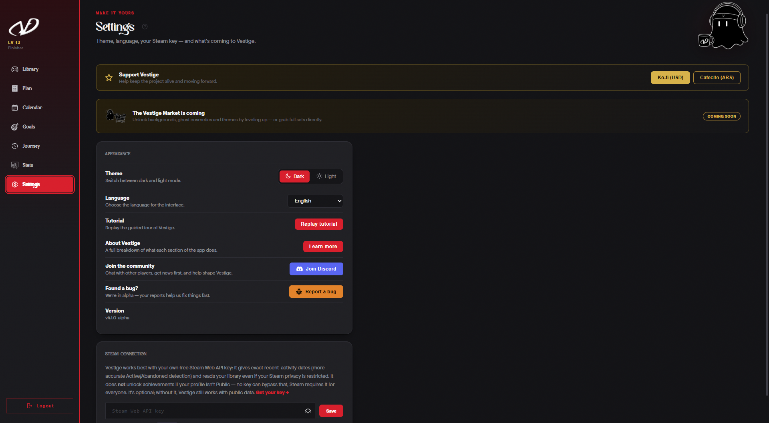
Task: Click the star icon in Support Vestige
Action: [x=109, y=78]
